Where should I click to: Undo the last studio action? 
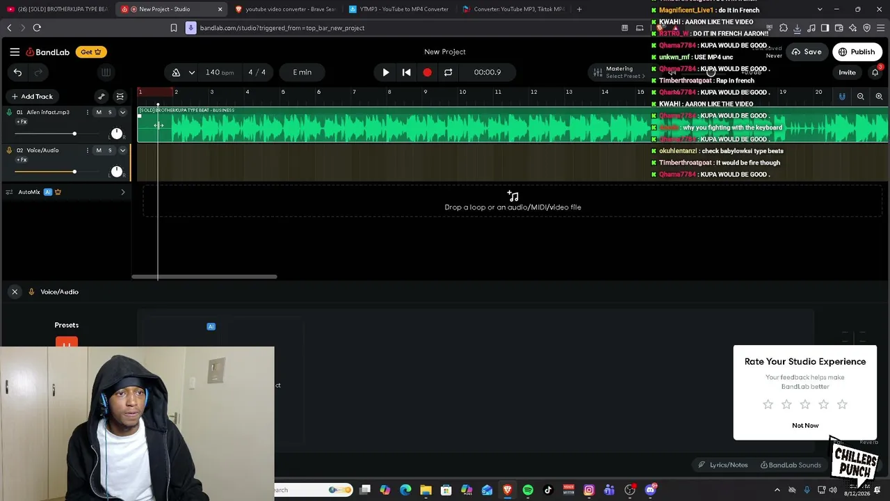[17, 72]
